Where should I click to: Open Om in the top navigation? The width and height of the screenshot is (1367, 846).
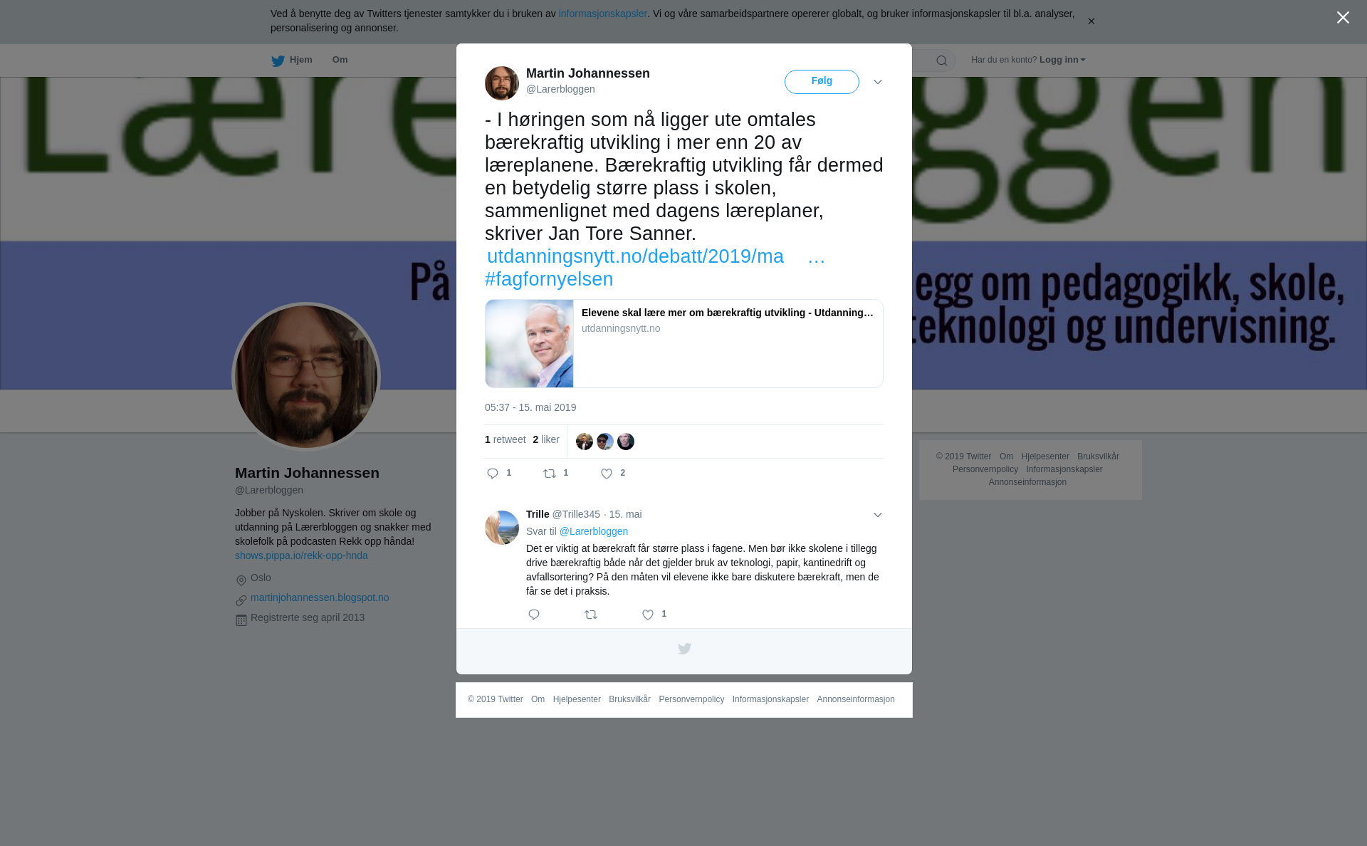coord(340,60)
